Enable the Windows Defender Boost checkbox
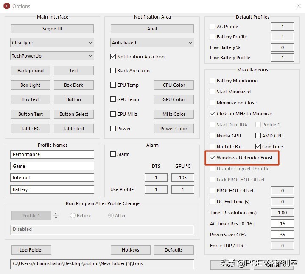Viewport: 305px width, 274px height. coord(213,158)
